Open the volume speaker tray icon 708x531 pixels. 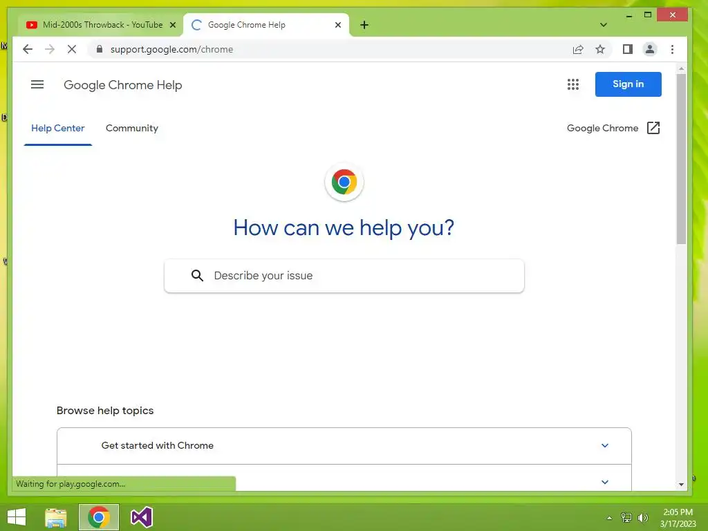click(643, 518)
